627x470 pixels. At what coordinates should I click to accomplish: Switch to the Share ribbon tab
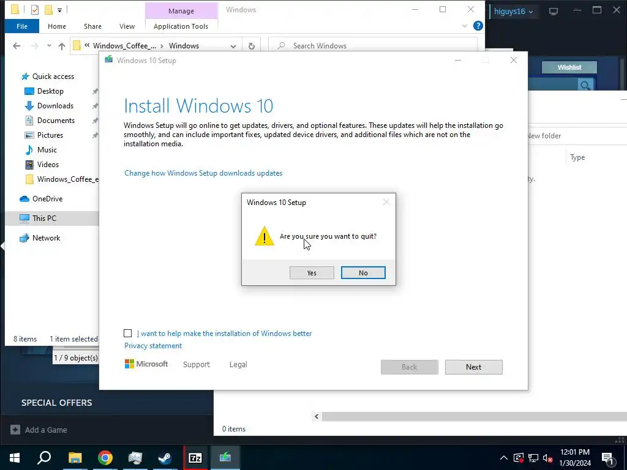pyautogui.click(x=92, y=26)
